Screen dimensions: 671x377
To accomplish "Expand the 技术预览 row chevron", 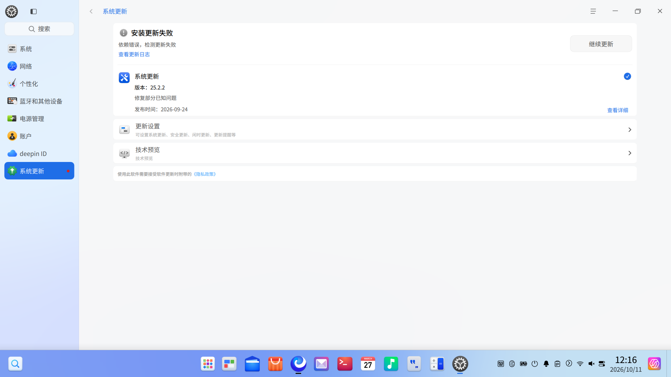I will pos(630,153).
